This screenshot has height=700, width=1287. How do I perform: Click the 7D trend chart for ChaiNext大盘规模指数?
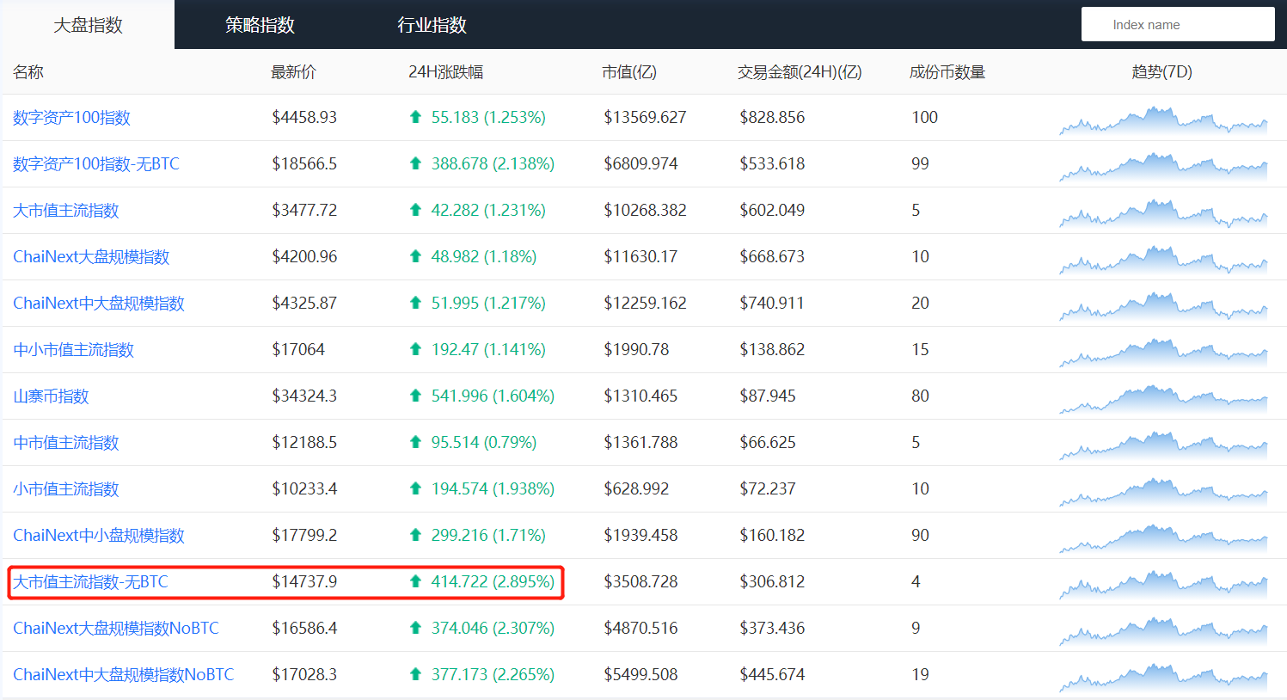[1163, 260]
